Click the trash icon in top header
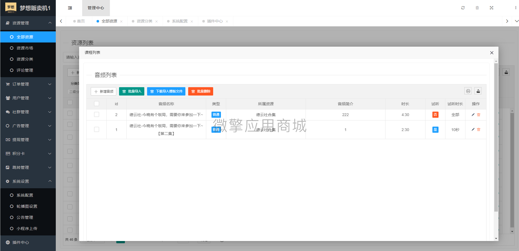The width and height of the screenshot is (519, 251). click(477, 8)
